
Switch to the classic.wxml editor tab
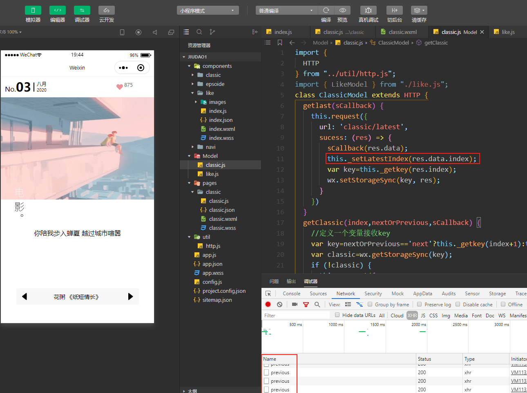tap(402, 32)
